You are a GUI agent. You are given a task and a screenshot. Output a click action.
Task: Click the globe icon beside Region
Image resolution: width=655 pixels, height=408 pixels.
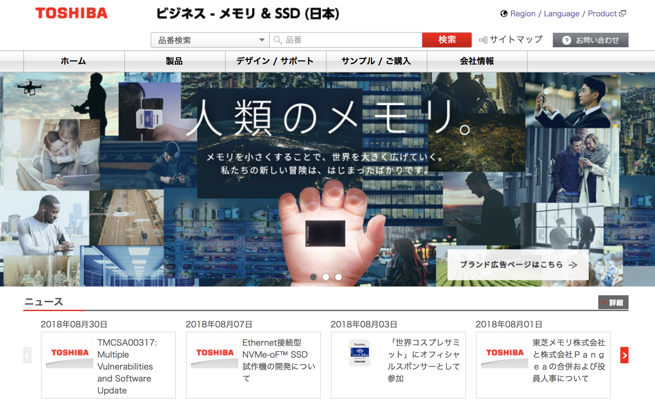[x=504, y=14]
